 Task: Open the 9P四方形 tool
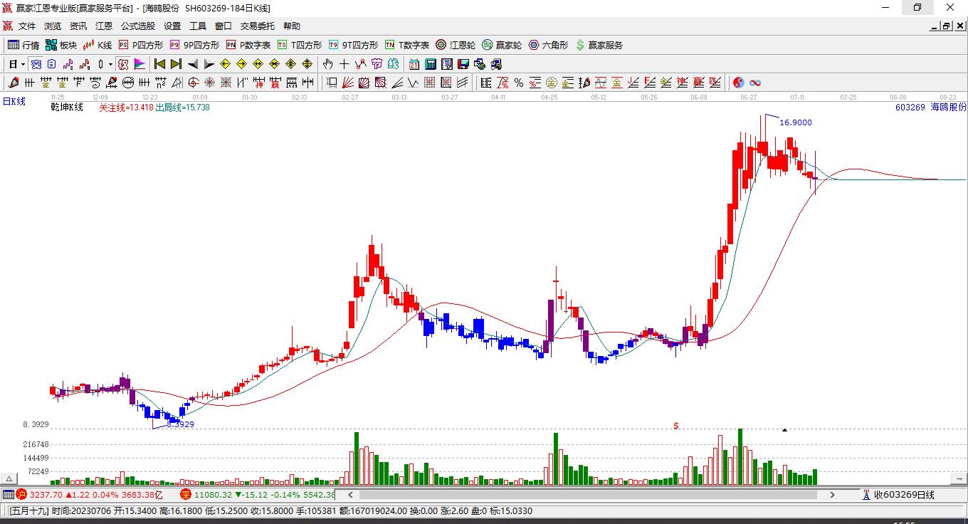click(194, 45)
